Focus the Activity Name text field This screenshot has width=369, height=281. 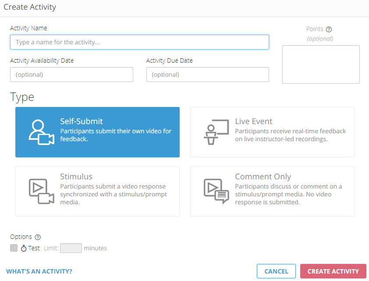pyautogui.click(x=139, y=42)
